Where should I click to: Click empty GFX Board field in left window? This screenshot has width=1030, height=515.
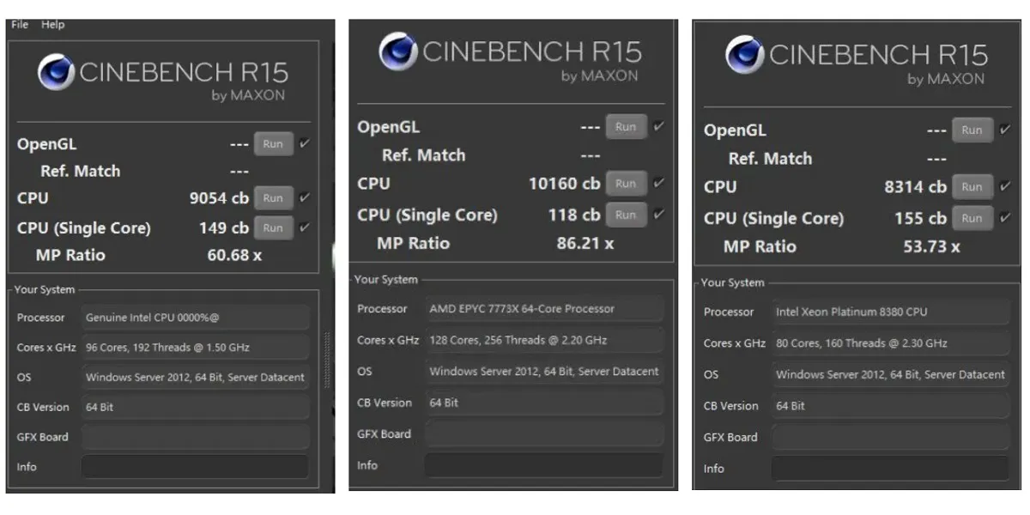click(x=196, y=437)
